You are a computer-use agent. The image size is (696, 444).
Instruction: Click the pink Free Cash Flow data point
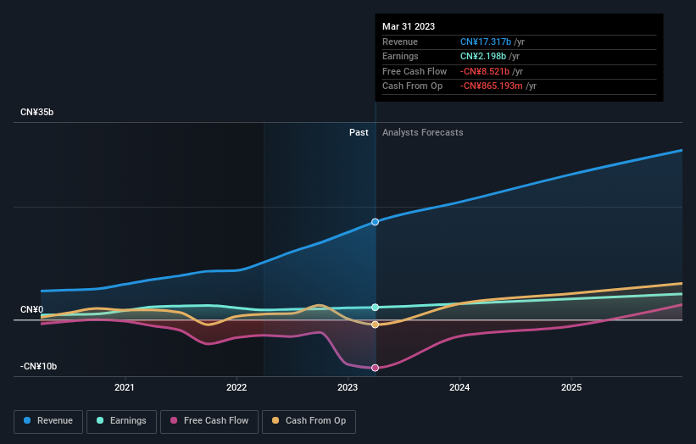(x=375, y=368)
